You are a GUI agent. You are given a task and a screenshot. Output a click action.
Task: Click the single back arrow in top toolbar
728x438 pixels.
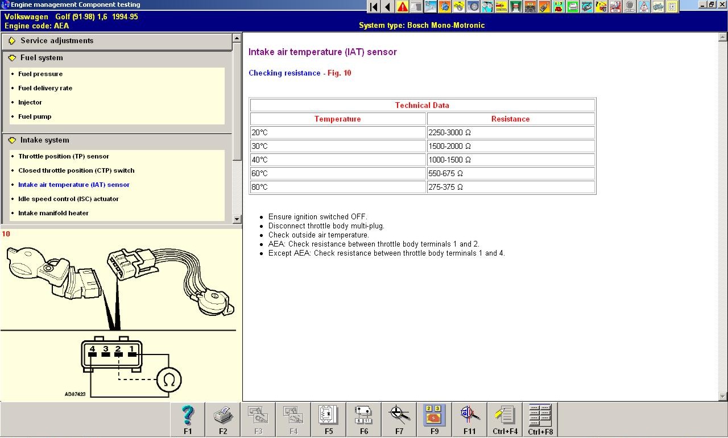pyautogui.click(x=387, y=7)
